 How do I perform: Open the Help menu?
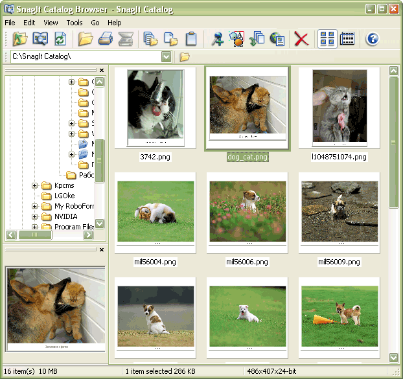pyautogui.click(x=115, y=23)
